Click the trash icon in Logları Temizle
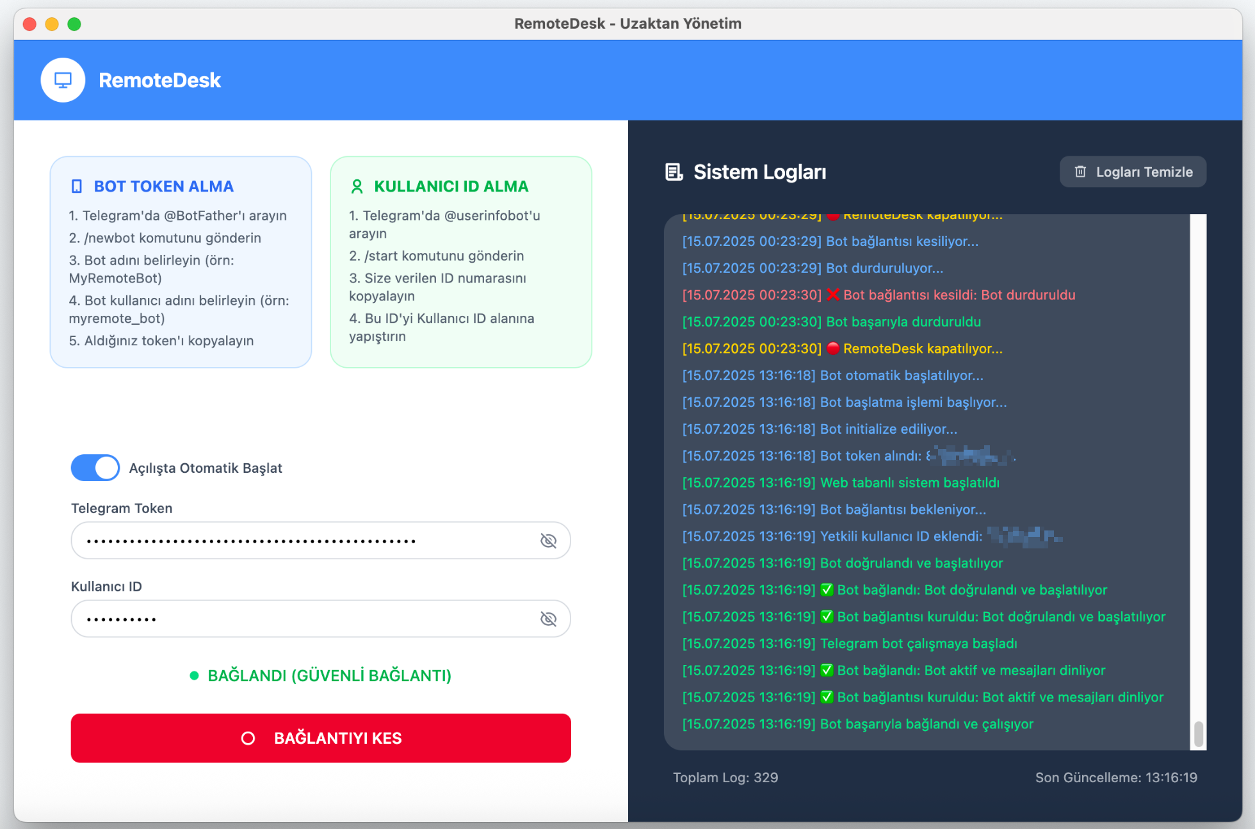Screen dimensions: 1255x829 point(1080,172)
